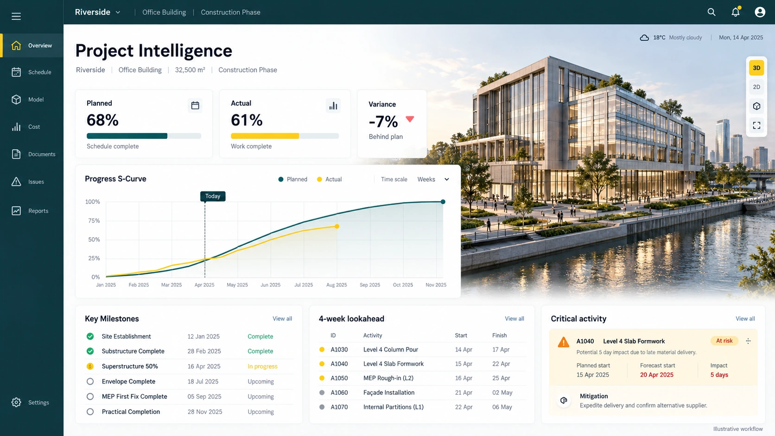
Task: Click the At risk badge
Action: [x=724, y=341]
